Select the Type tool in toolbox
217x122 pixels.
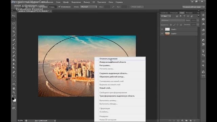coord(14,76)
